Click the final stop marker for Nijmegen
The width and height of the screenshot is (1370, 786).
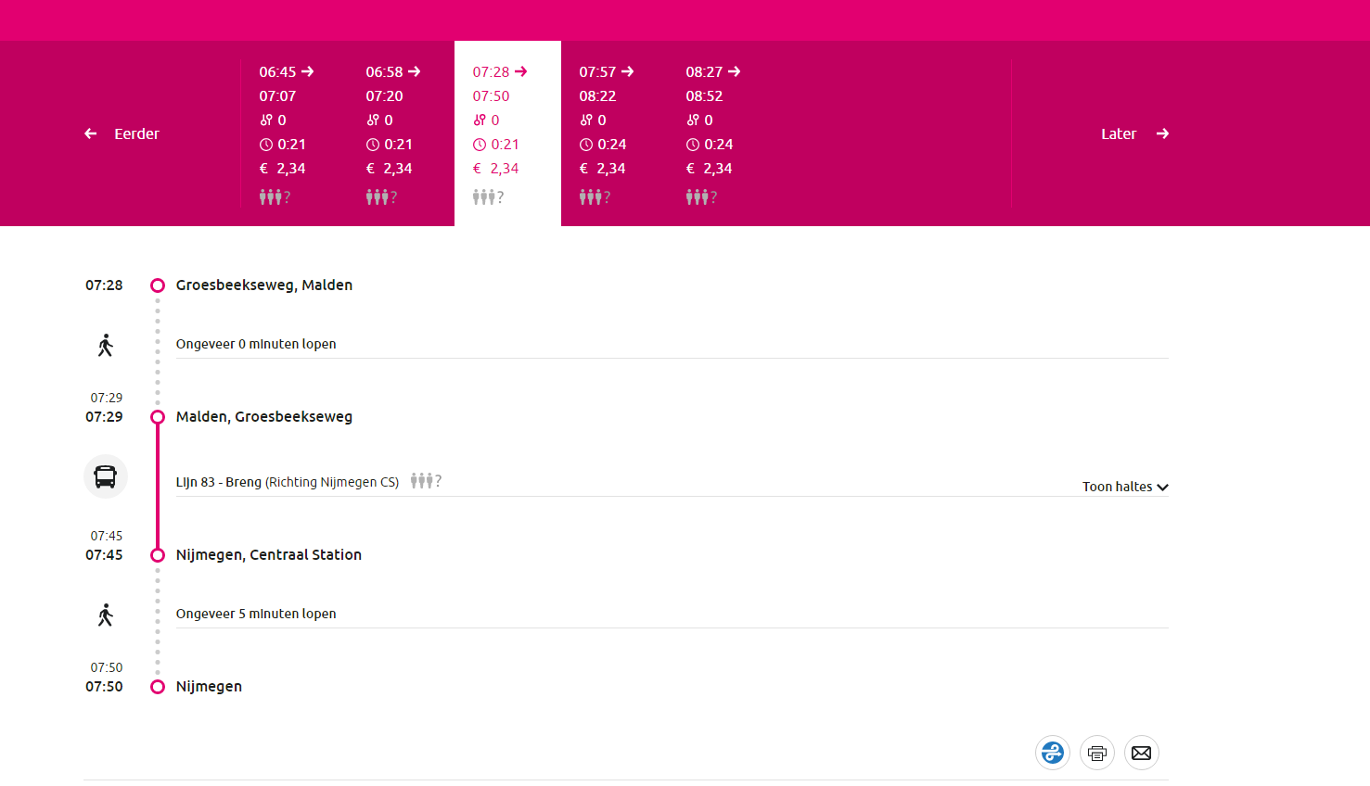tap(158, 687)
